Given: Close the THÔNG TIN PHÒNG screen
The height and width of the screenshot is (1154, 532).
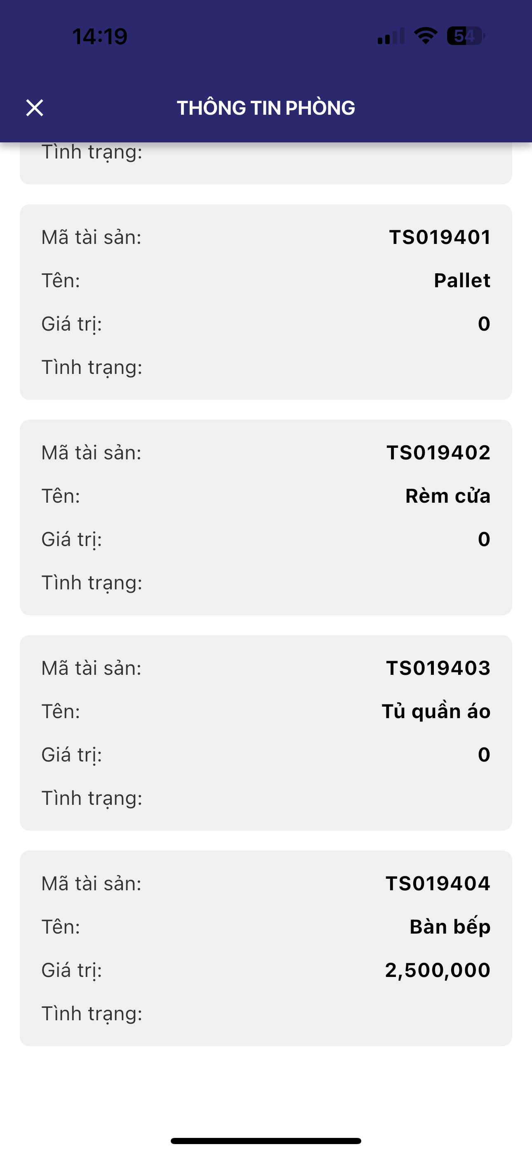Looking at the screenshot, I should 35,108.
